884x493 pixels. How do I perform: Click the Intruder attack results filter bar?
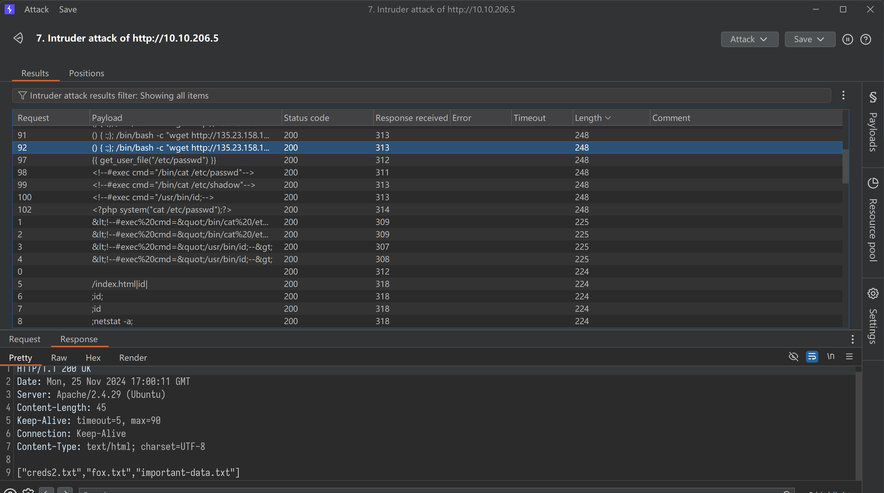[421, 95]
